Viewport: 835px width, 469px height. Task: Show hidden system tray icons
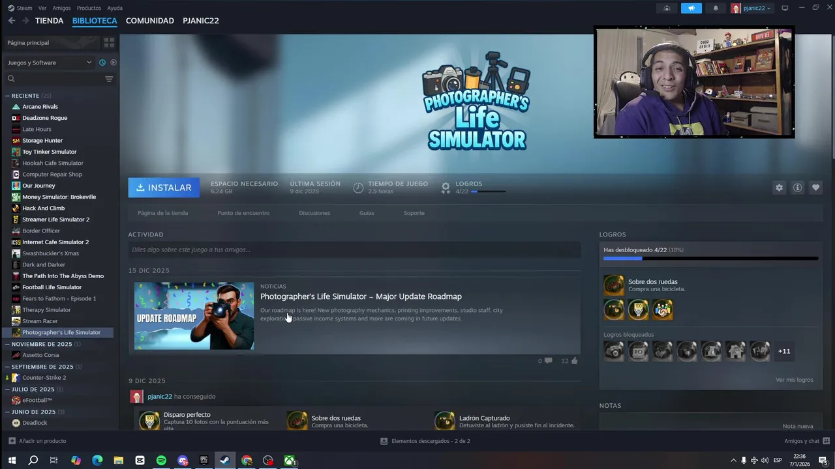tap(733, 461)
